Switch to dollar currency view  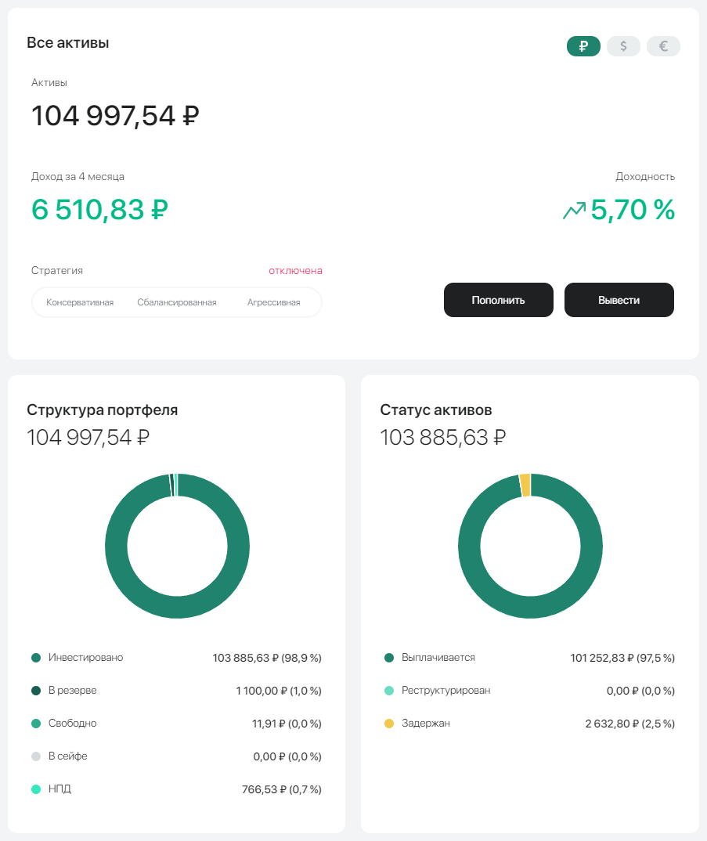[623, 46]
